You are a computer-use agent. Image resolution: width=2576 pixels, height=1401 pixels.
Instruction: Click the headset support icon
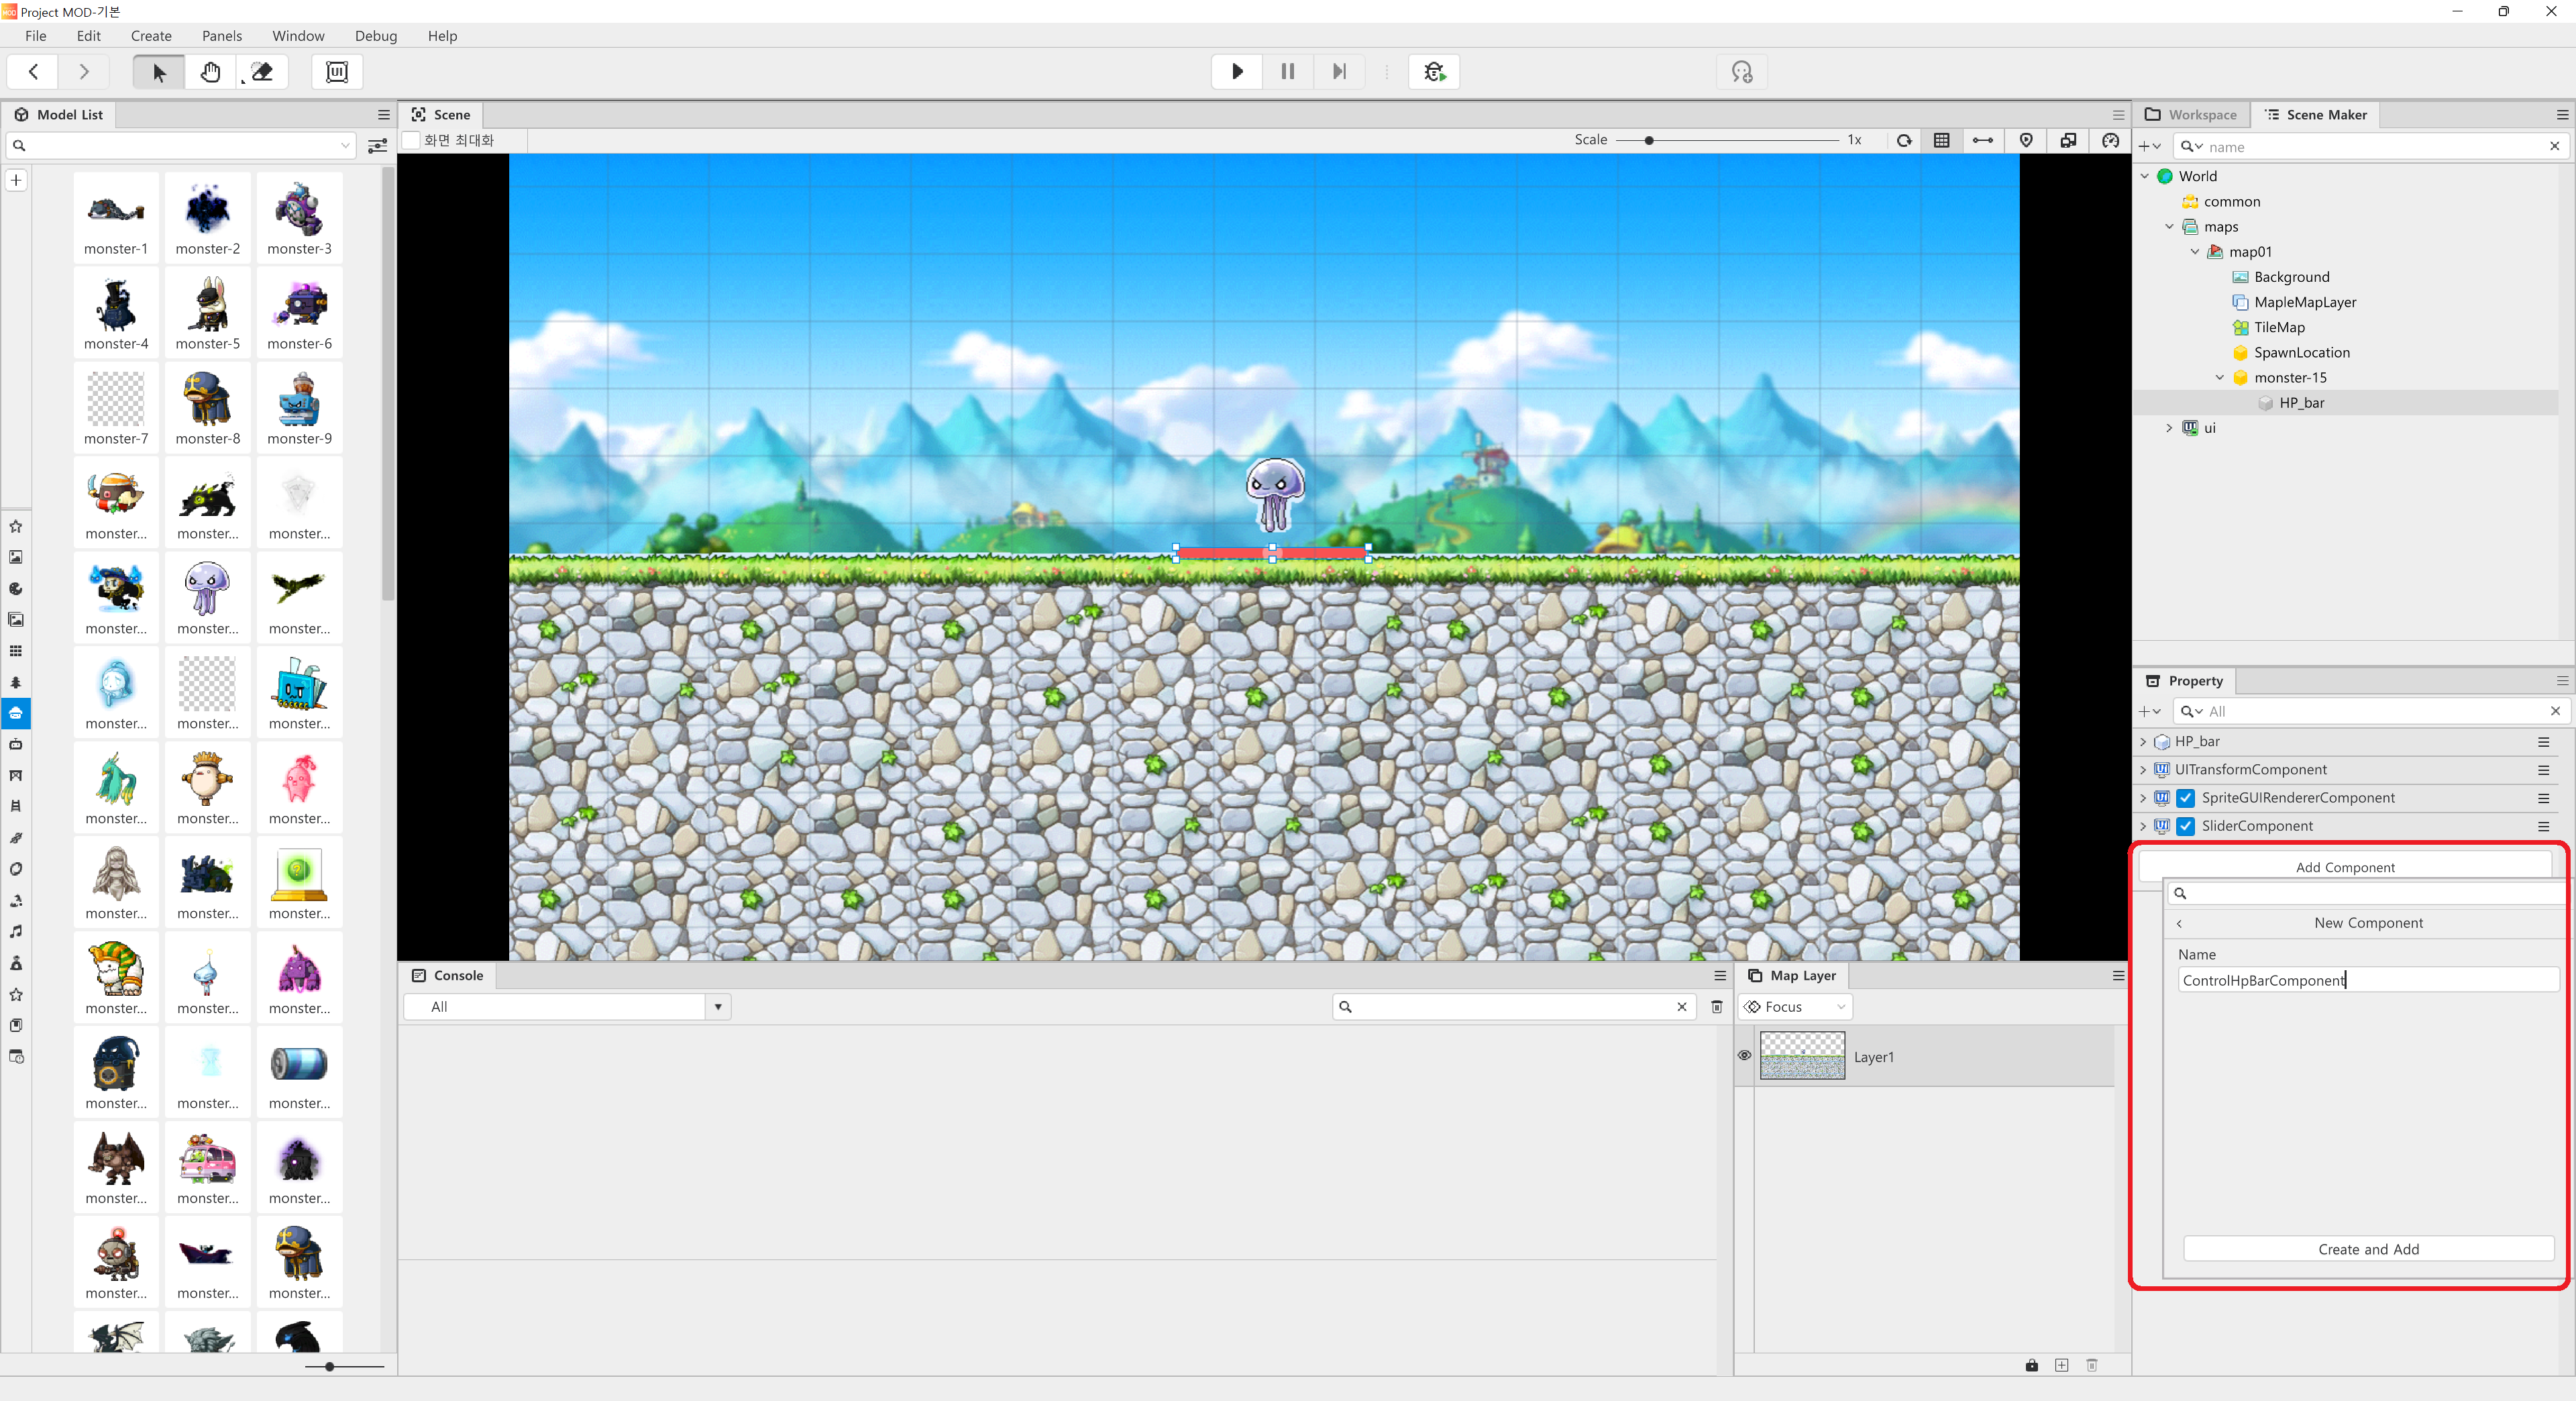coord(1742,72)
